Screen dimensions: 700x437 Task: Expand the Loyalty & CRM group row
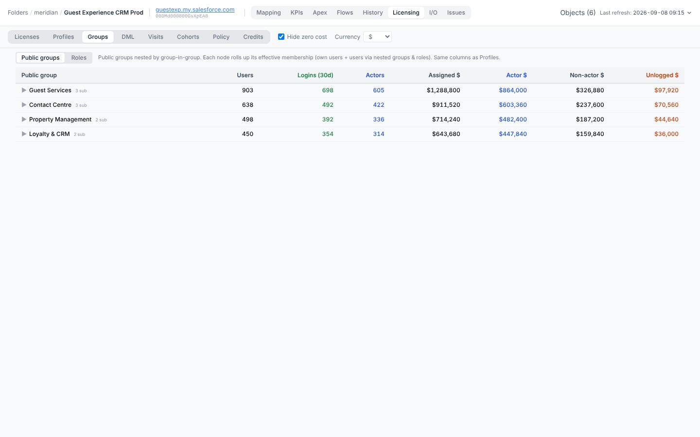[24, 134]
